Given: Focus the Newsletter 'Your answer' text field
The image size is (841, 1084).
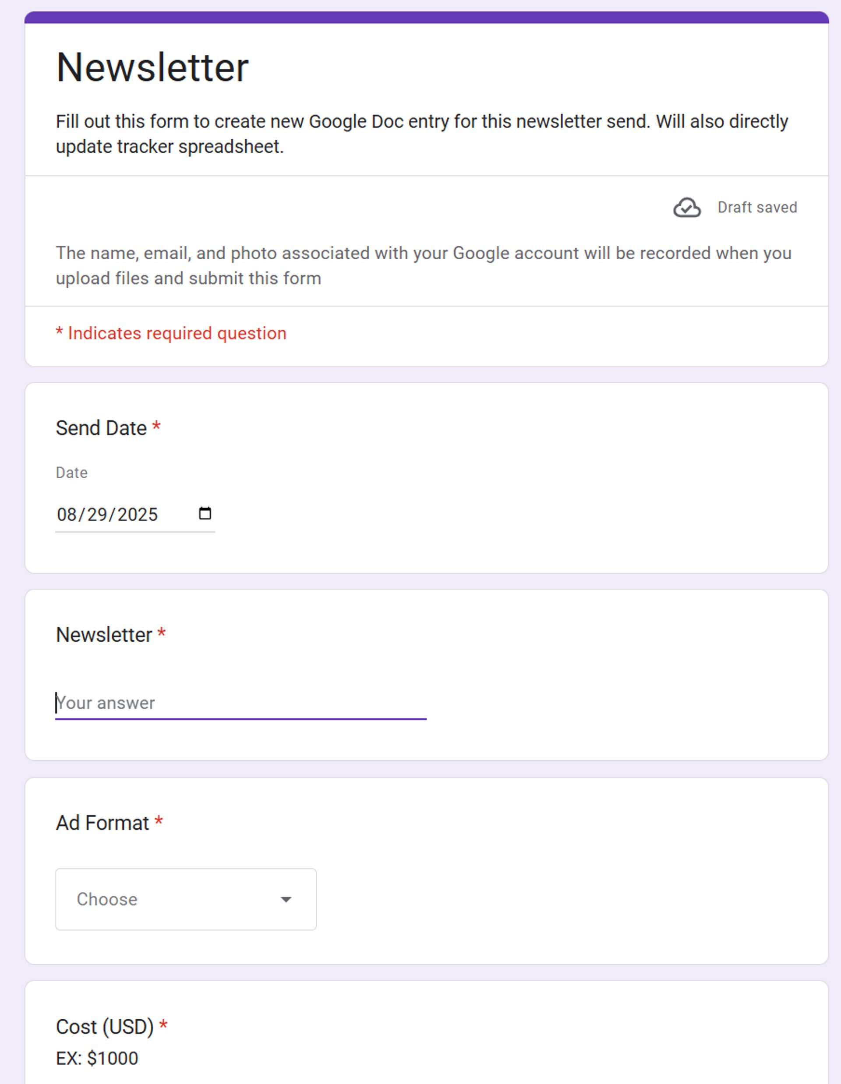Looking at the screenshot, I should click(x=240, y=703).
